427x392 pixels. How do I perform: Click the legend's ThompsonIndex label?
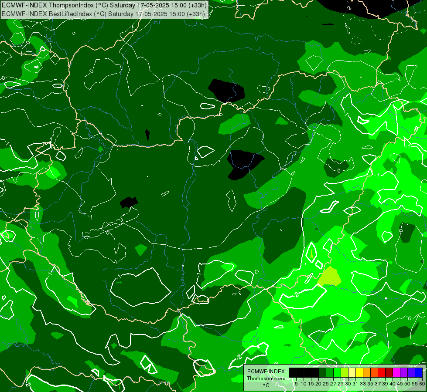[x=266, y=378]
